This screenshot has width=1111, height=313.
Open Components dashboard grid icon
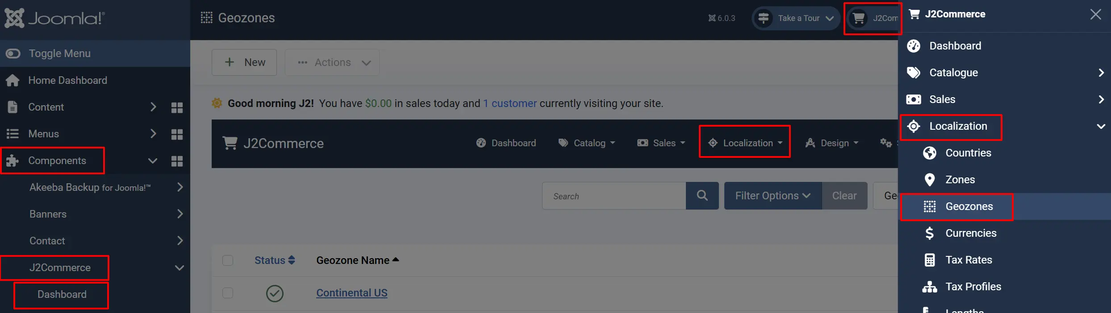coord(177,161)
